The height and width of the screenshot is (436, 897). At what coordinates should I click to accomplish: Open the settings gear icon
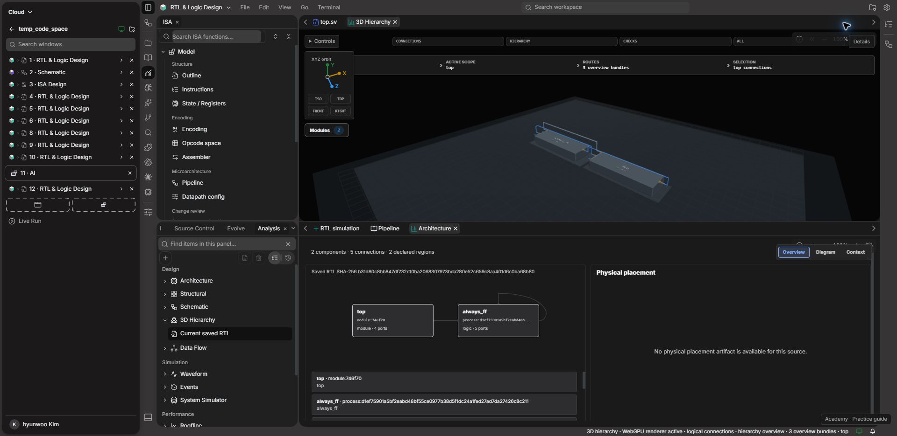(x=886, y=7)
